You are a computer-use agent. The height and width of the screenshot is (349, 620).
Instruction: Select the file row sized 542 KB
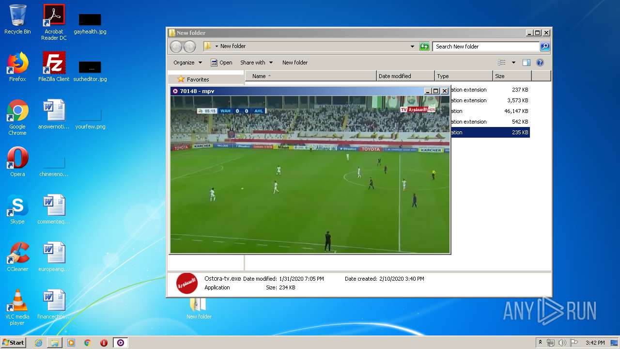[490, 122]
